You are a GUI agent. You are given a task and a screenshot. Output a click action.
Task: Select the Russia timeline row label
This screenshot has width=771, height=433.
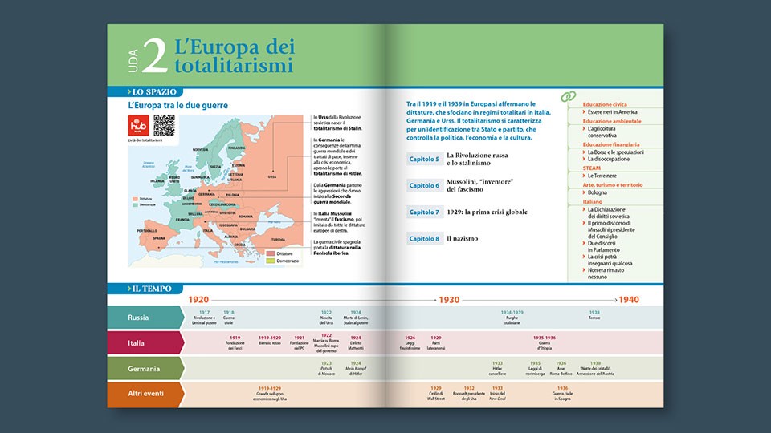click(x=145, y=318)
